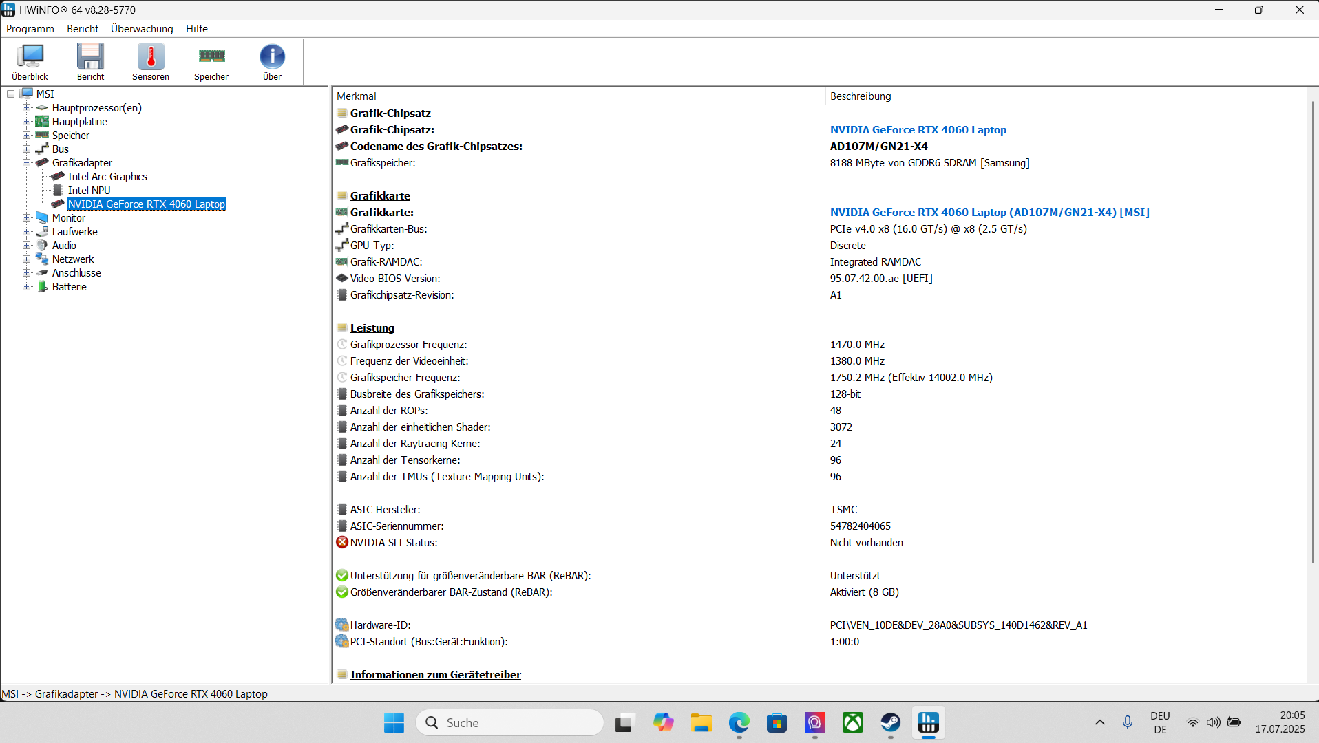Select the Hauptplatine tree item

(80, 122)
